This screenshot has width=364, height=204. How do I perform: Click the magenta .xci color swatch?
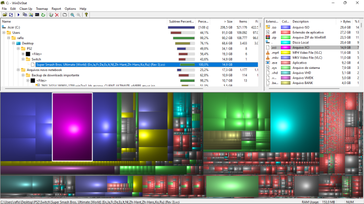(286, 47)
